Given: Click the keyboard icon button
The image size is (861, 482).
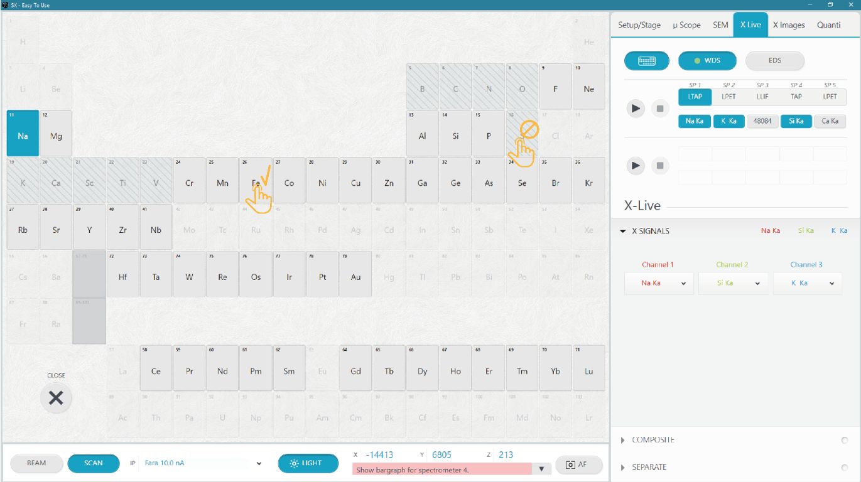Looking at the screenshot, I should 646,61.
